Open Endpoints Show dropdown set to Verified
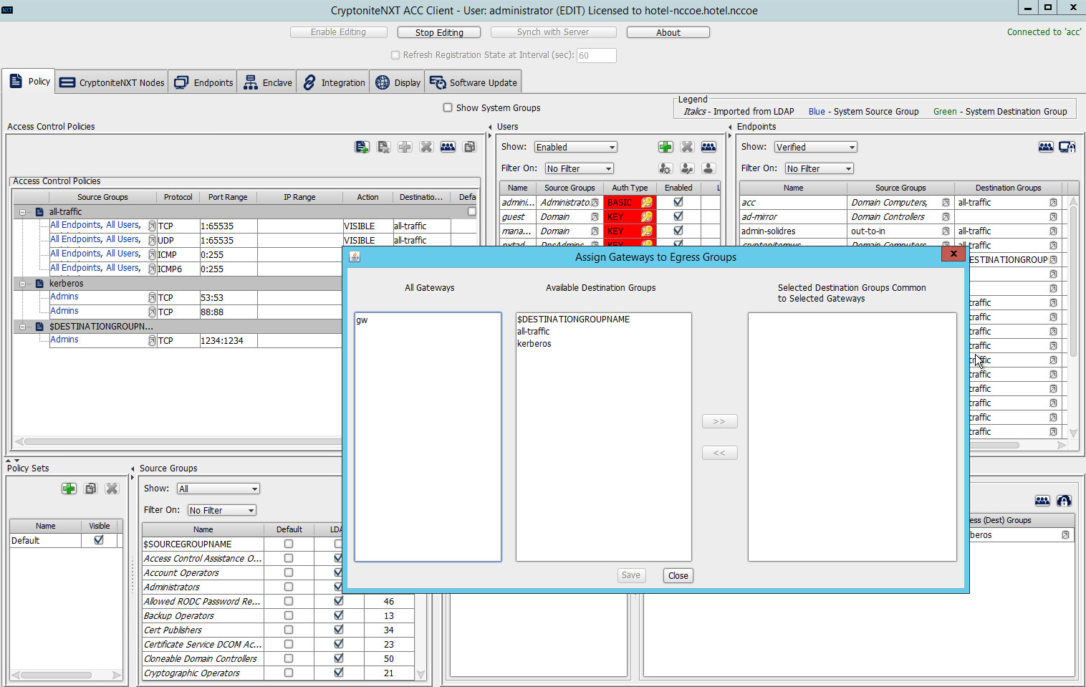 click(816, 147)
